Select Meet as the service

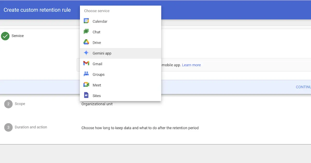point(121,85)
